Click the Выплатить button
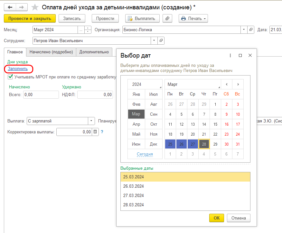This screenshot has height=233, width=282. click(142, 18)
